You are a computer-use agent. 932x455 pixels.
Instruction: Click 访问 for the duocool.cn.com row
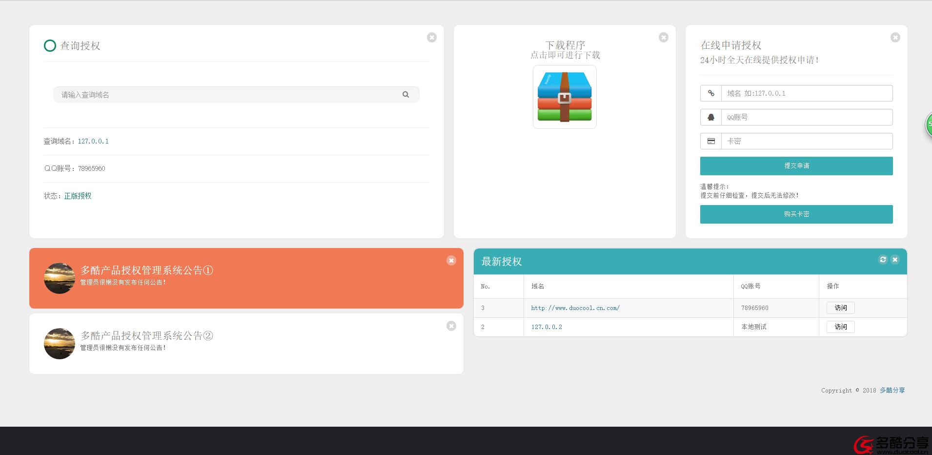(840, 308)
